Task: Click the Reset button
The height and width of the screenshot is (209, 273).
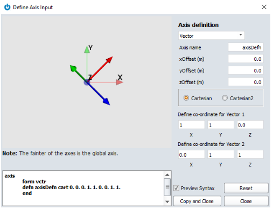Action: [246, 188]
